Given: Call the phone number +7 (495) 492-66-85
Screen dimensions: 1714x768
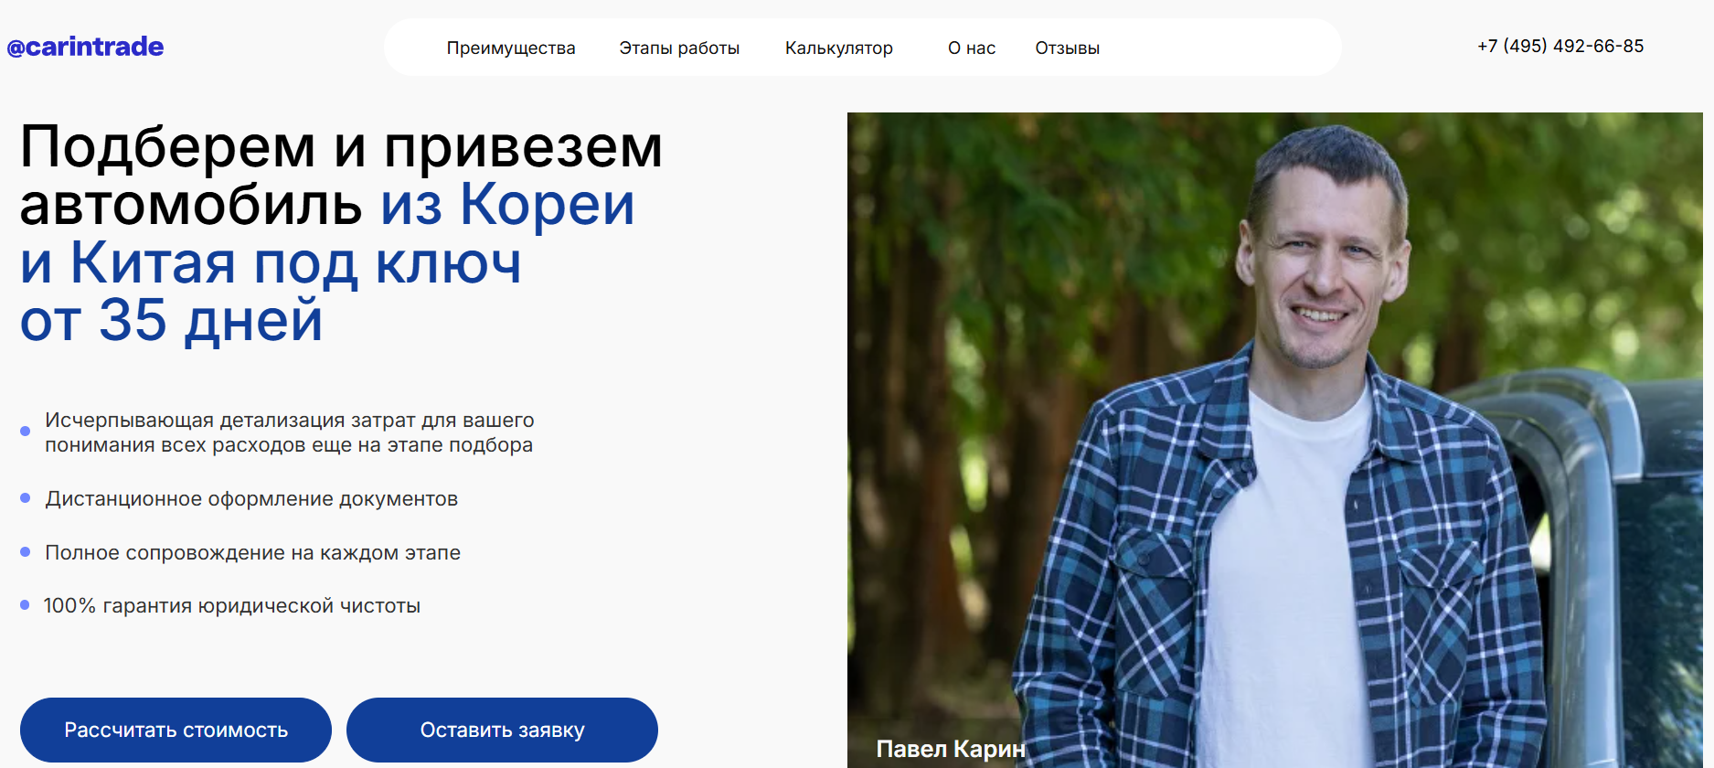Looking at the screenshot, I should point(1560,46).
